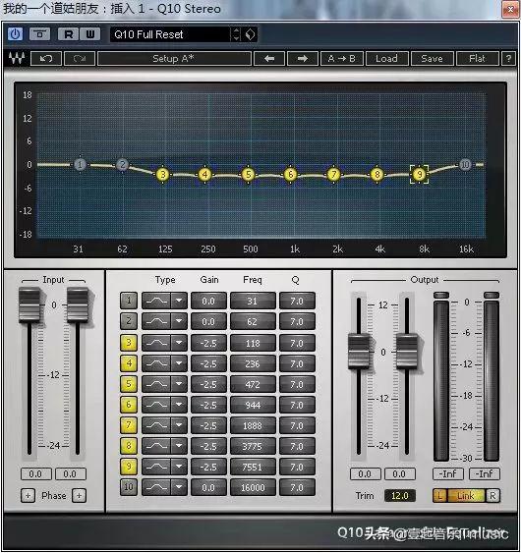Click the Flat button

477,59
